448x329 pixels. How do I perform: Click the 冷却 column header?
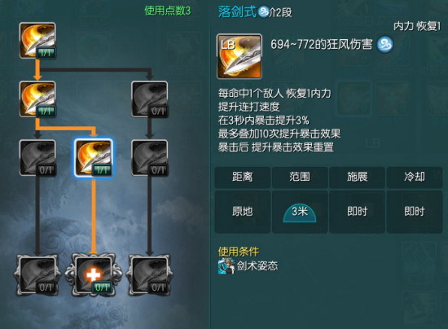[x=415, y=177]
